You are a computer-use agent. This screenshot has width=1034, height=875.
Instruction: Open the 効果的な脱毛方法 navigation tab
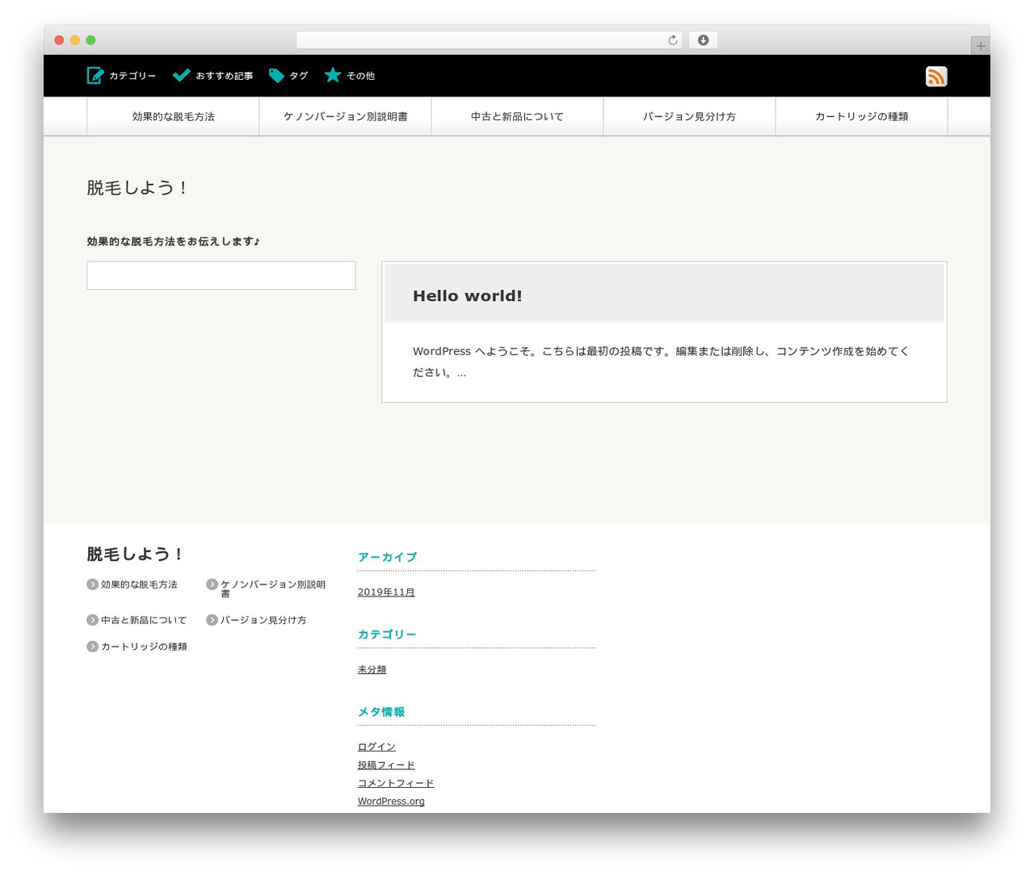(x=173, y=116)
